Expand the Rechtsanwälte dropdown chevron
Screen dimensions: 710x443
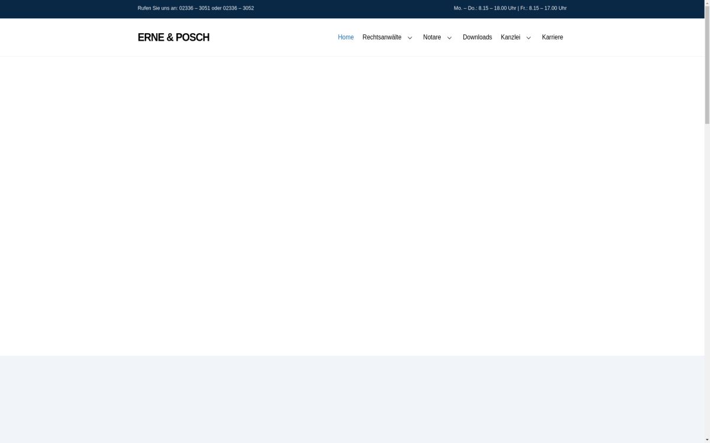(409, 37)
